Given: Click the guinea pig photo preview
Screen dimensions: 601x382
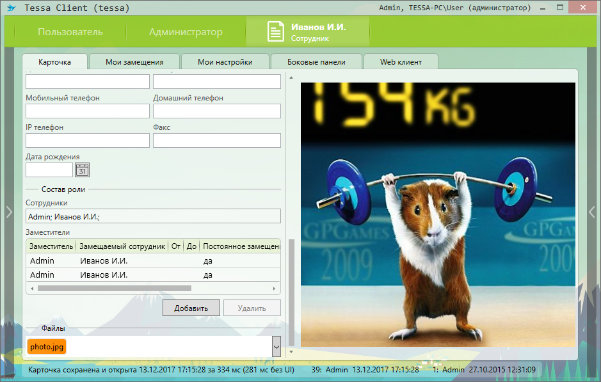Looking at the screenshot, I should [438, 214].
